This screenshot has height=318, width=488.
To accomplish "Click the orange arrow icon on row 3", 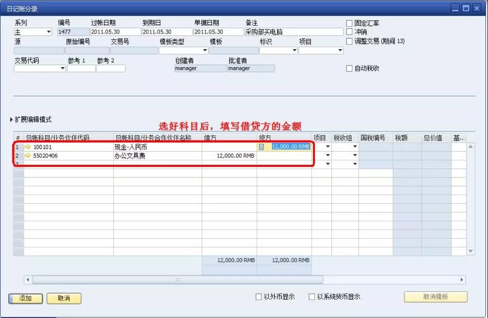I will pyautogui.click(x=28, y=165).
